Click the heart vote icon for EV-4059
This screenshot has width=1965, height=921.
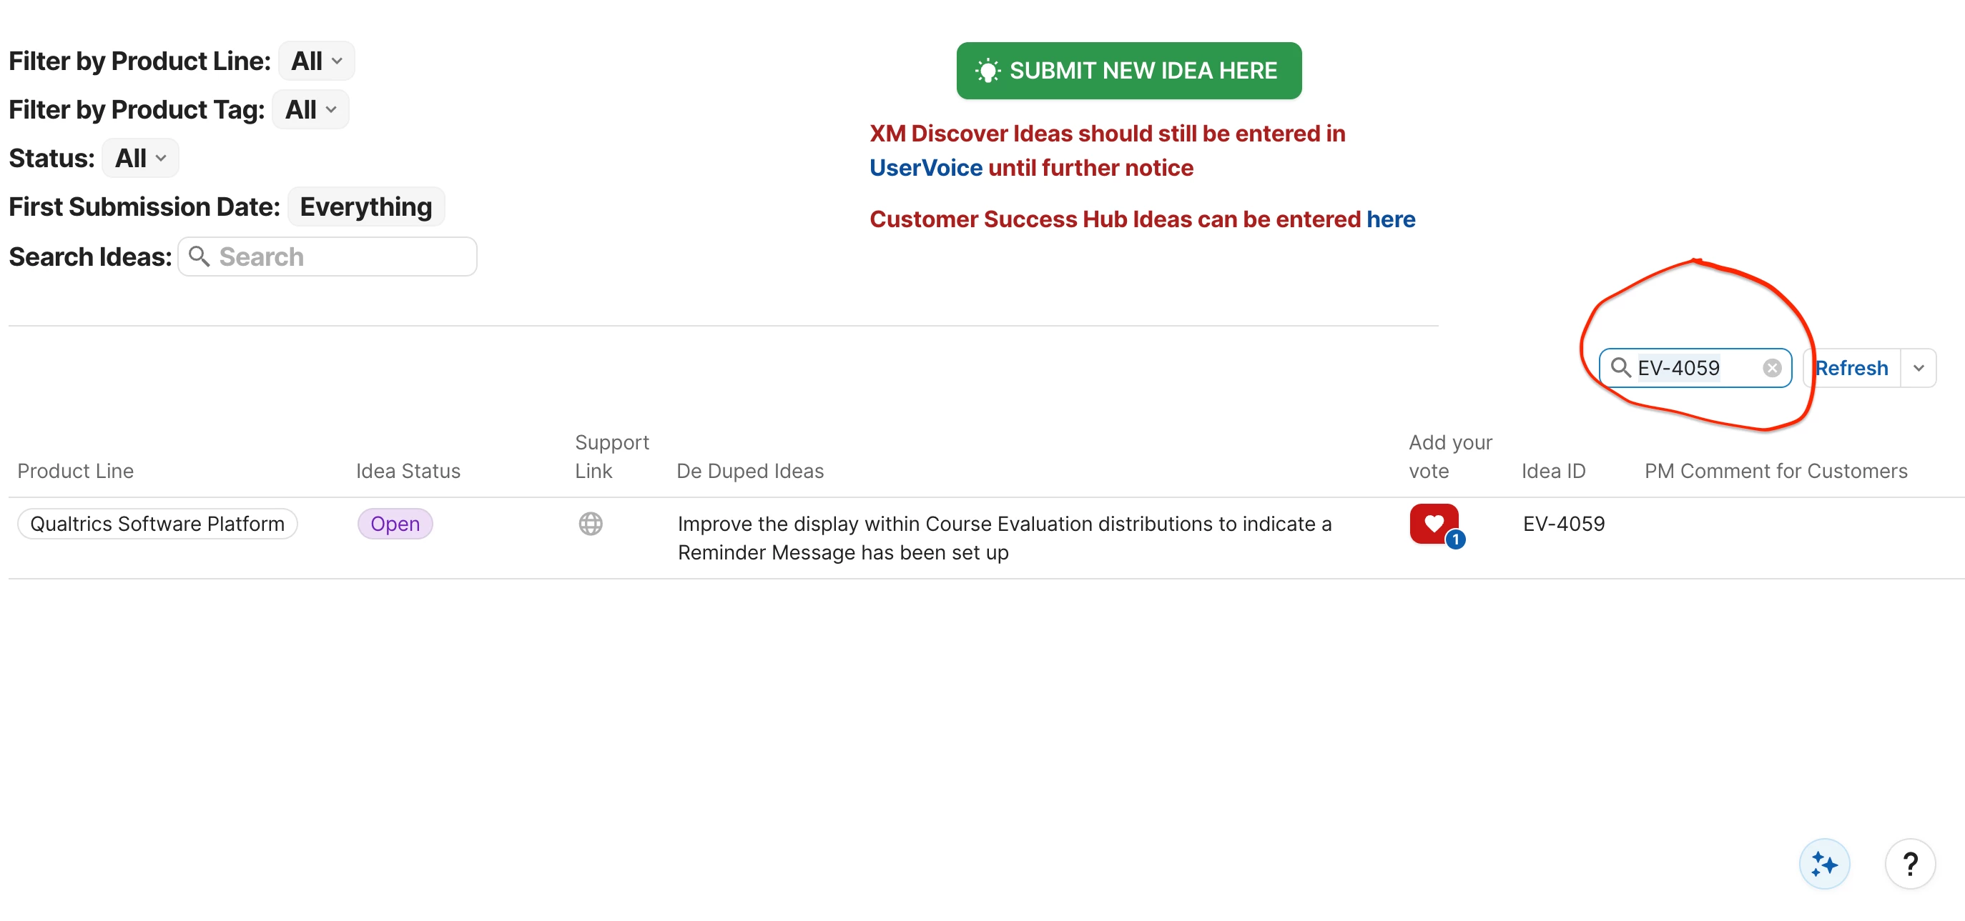(x=1433, y=523)
